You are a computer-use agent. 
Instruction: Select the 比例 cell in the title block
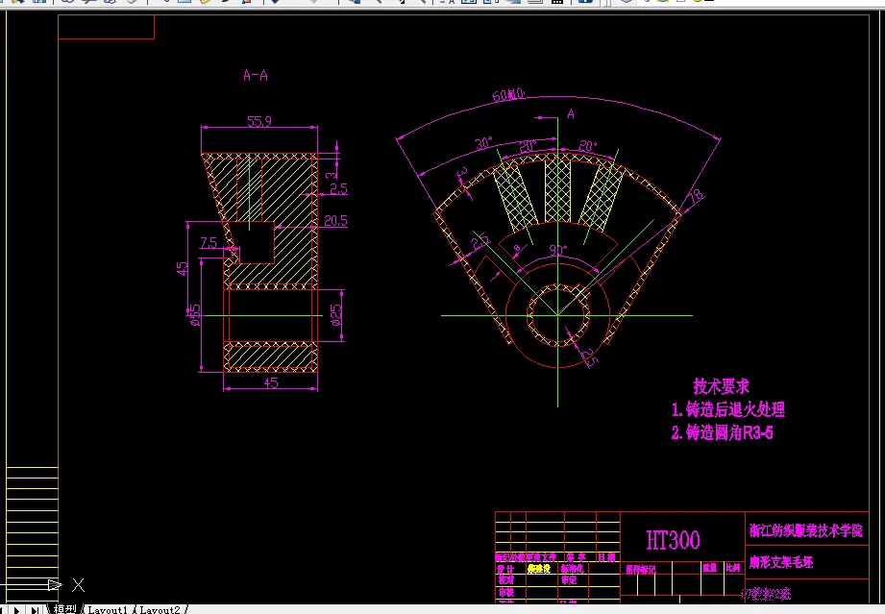coord(733,567)
